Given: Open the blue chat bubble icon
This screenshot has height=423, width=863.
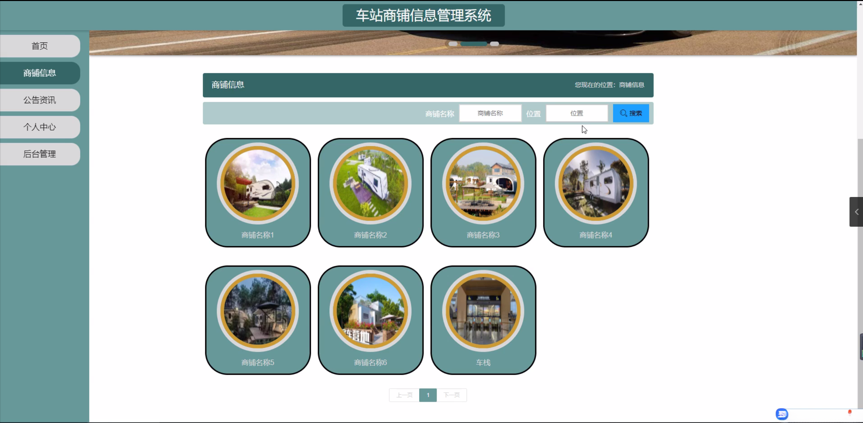Looking at the screenshot, I should [781, 414].
